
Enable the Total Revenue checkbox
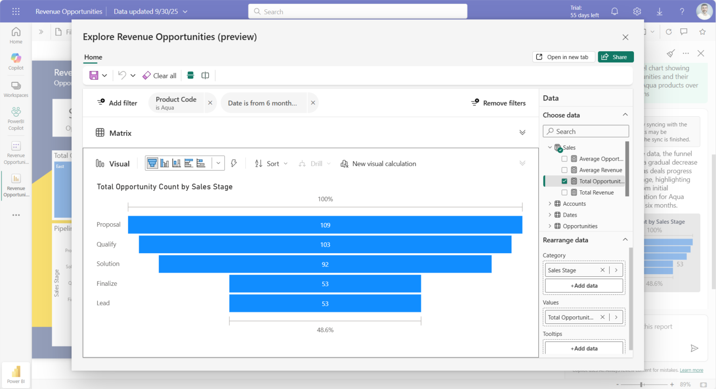565,193
